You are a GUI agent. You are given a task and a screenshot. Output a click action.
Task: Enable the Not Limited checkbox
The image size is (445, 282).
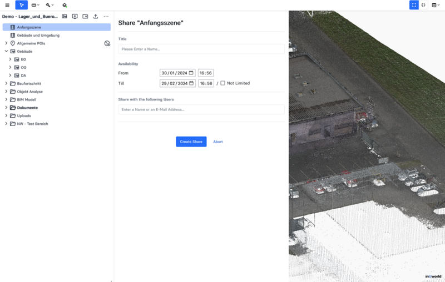click(223, 83)
